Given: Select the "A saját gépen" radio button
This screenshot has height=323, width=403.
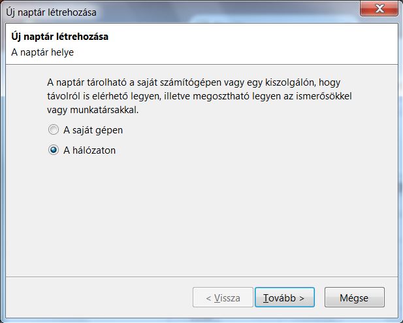Looking at the screenshot, I should (x=54, y=130).
